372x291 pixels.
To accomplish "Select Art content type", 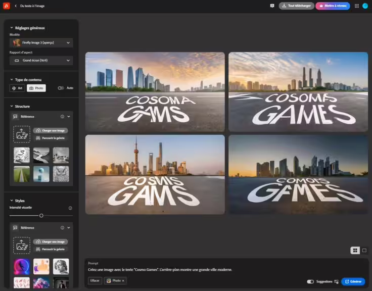I will pyautogui.click(x=17, y=88).
